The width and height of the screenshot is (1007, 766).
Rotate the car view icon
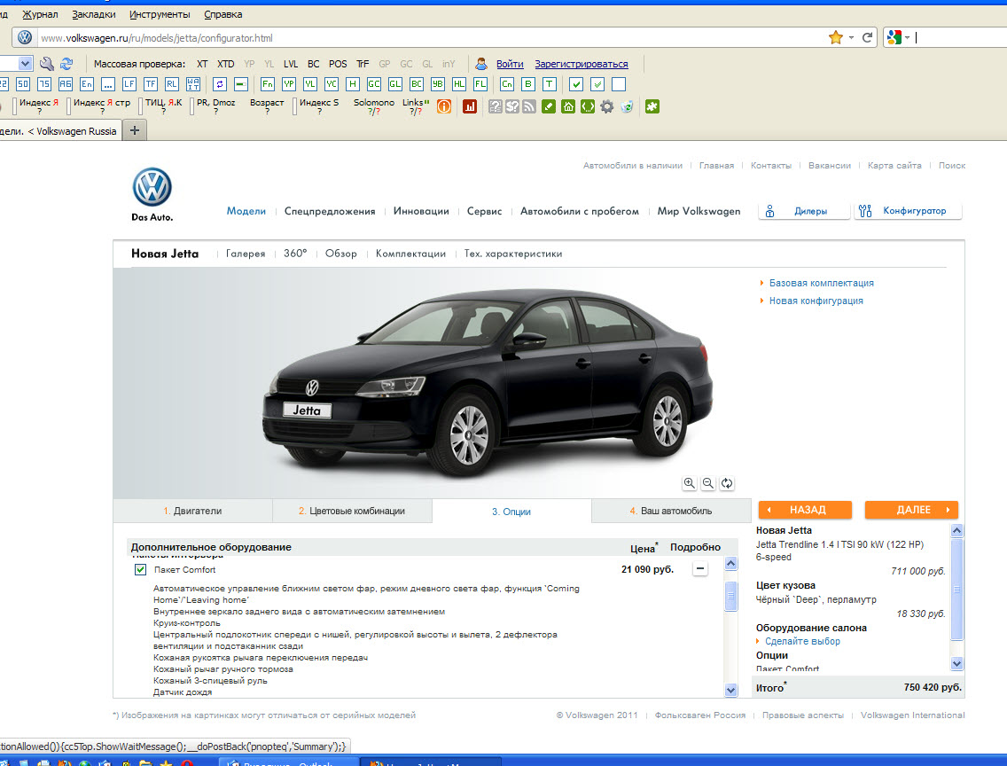click(x=726, y=483)
